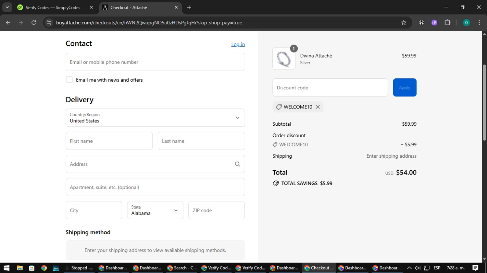Click the purple extension icon in toolbar
487x273 pixels.
[x=434, y=23]
